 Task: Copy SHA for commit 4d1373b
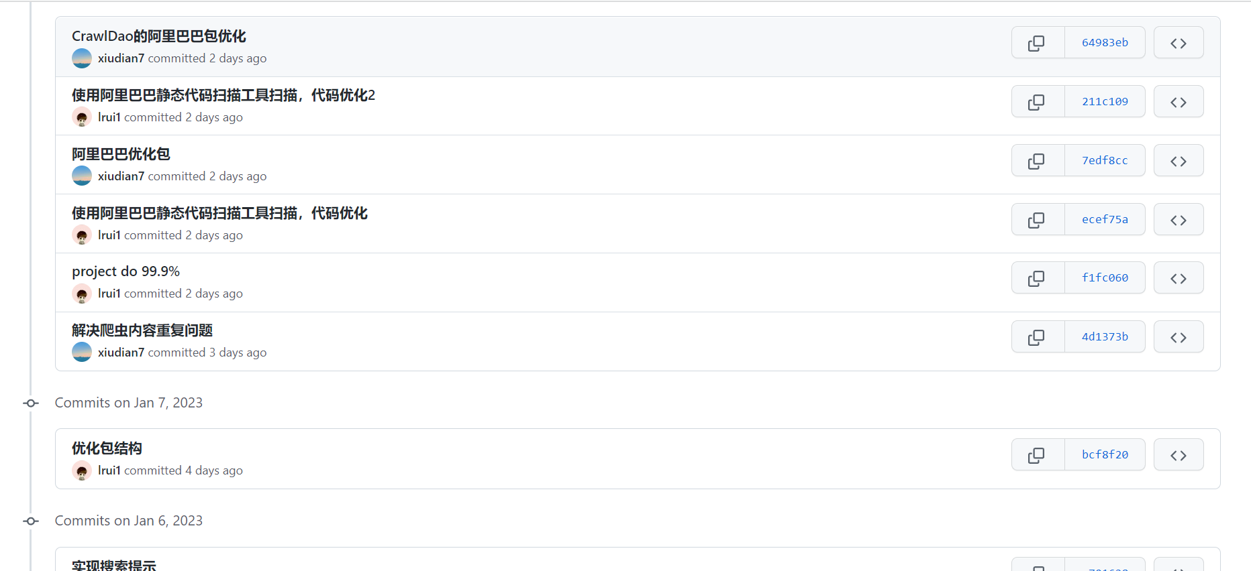(1037, 337)
